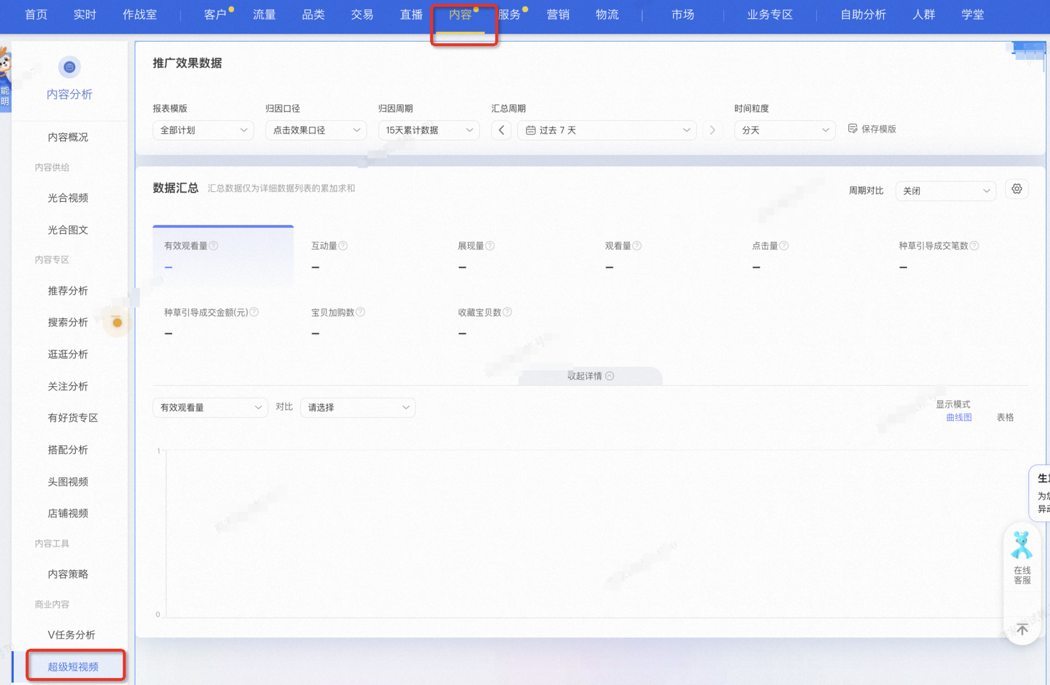Click the help icon beside 宝贝加购数
This screenshot has width=1050, height=685.
[x=360, y=312]
